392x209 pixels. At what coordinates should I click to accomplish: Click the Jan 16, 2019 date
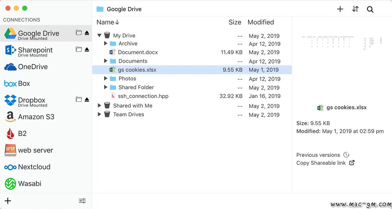tap(265, 96)
